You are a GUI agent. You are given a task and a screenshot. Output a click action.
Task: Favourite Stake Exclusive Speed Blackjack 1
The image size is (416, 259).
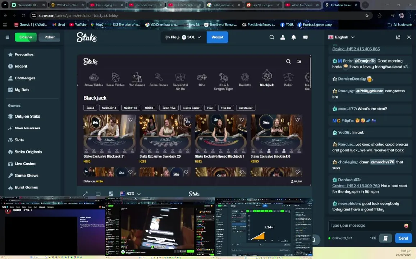tap(241, 119)
